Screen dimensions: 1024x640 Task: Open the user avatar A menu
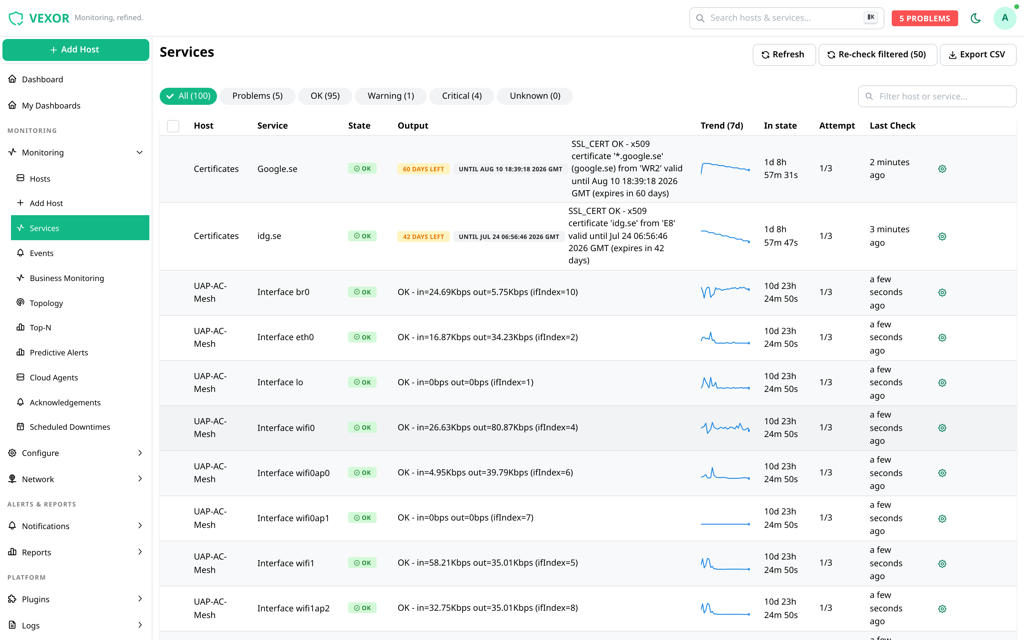coord(1004,18)
